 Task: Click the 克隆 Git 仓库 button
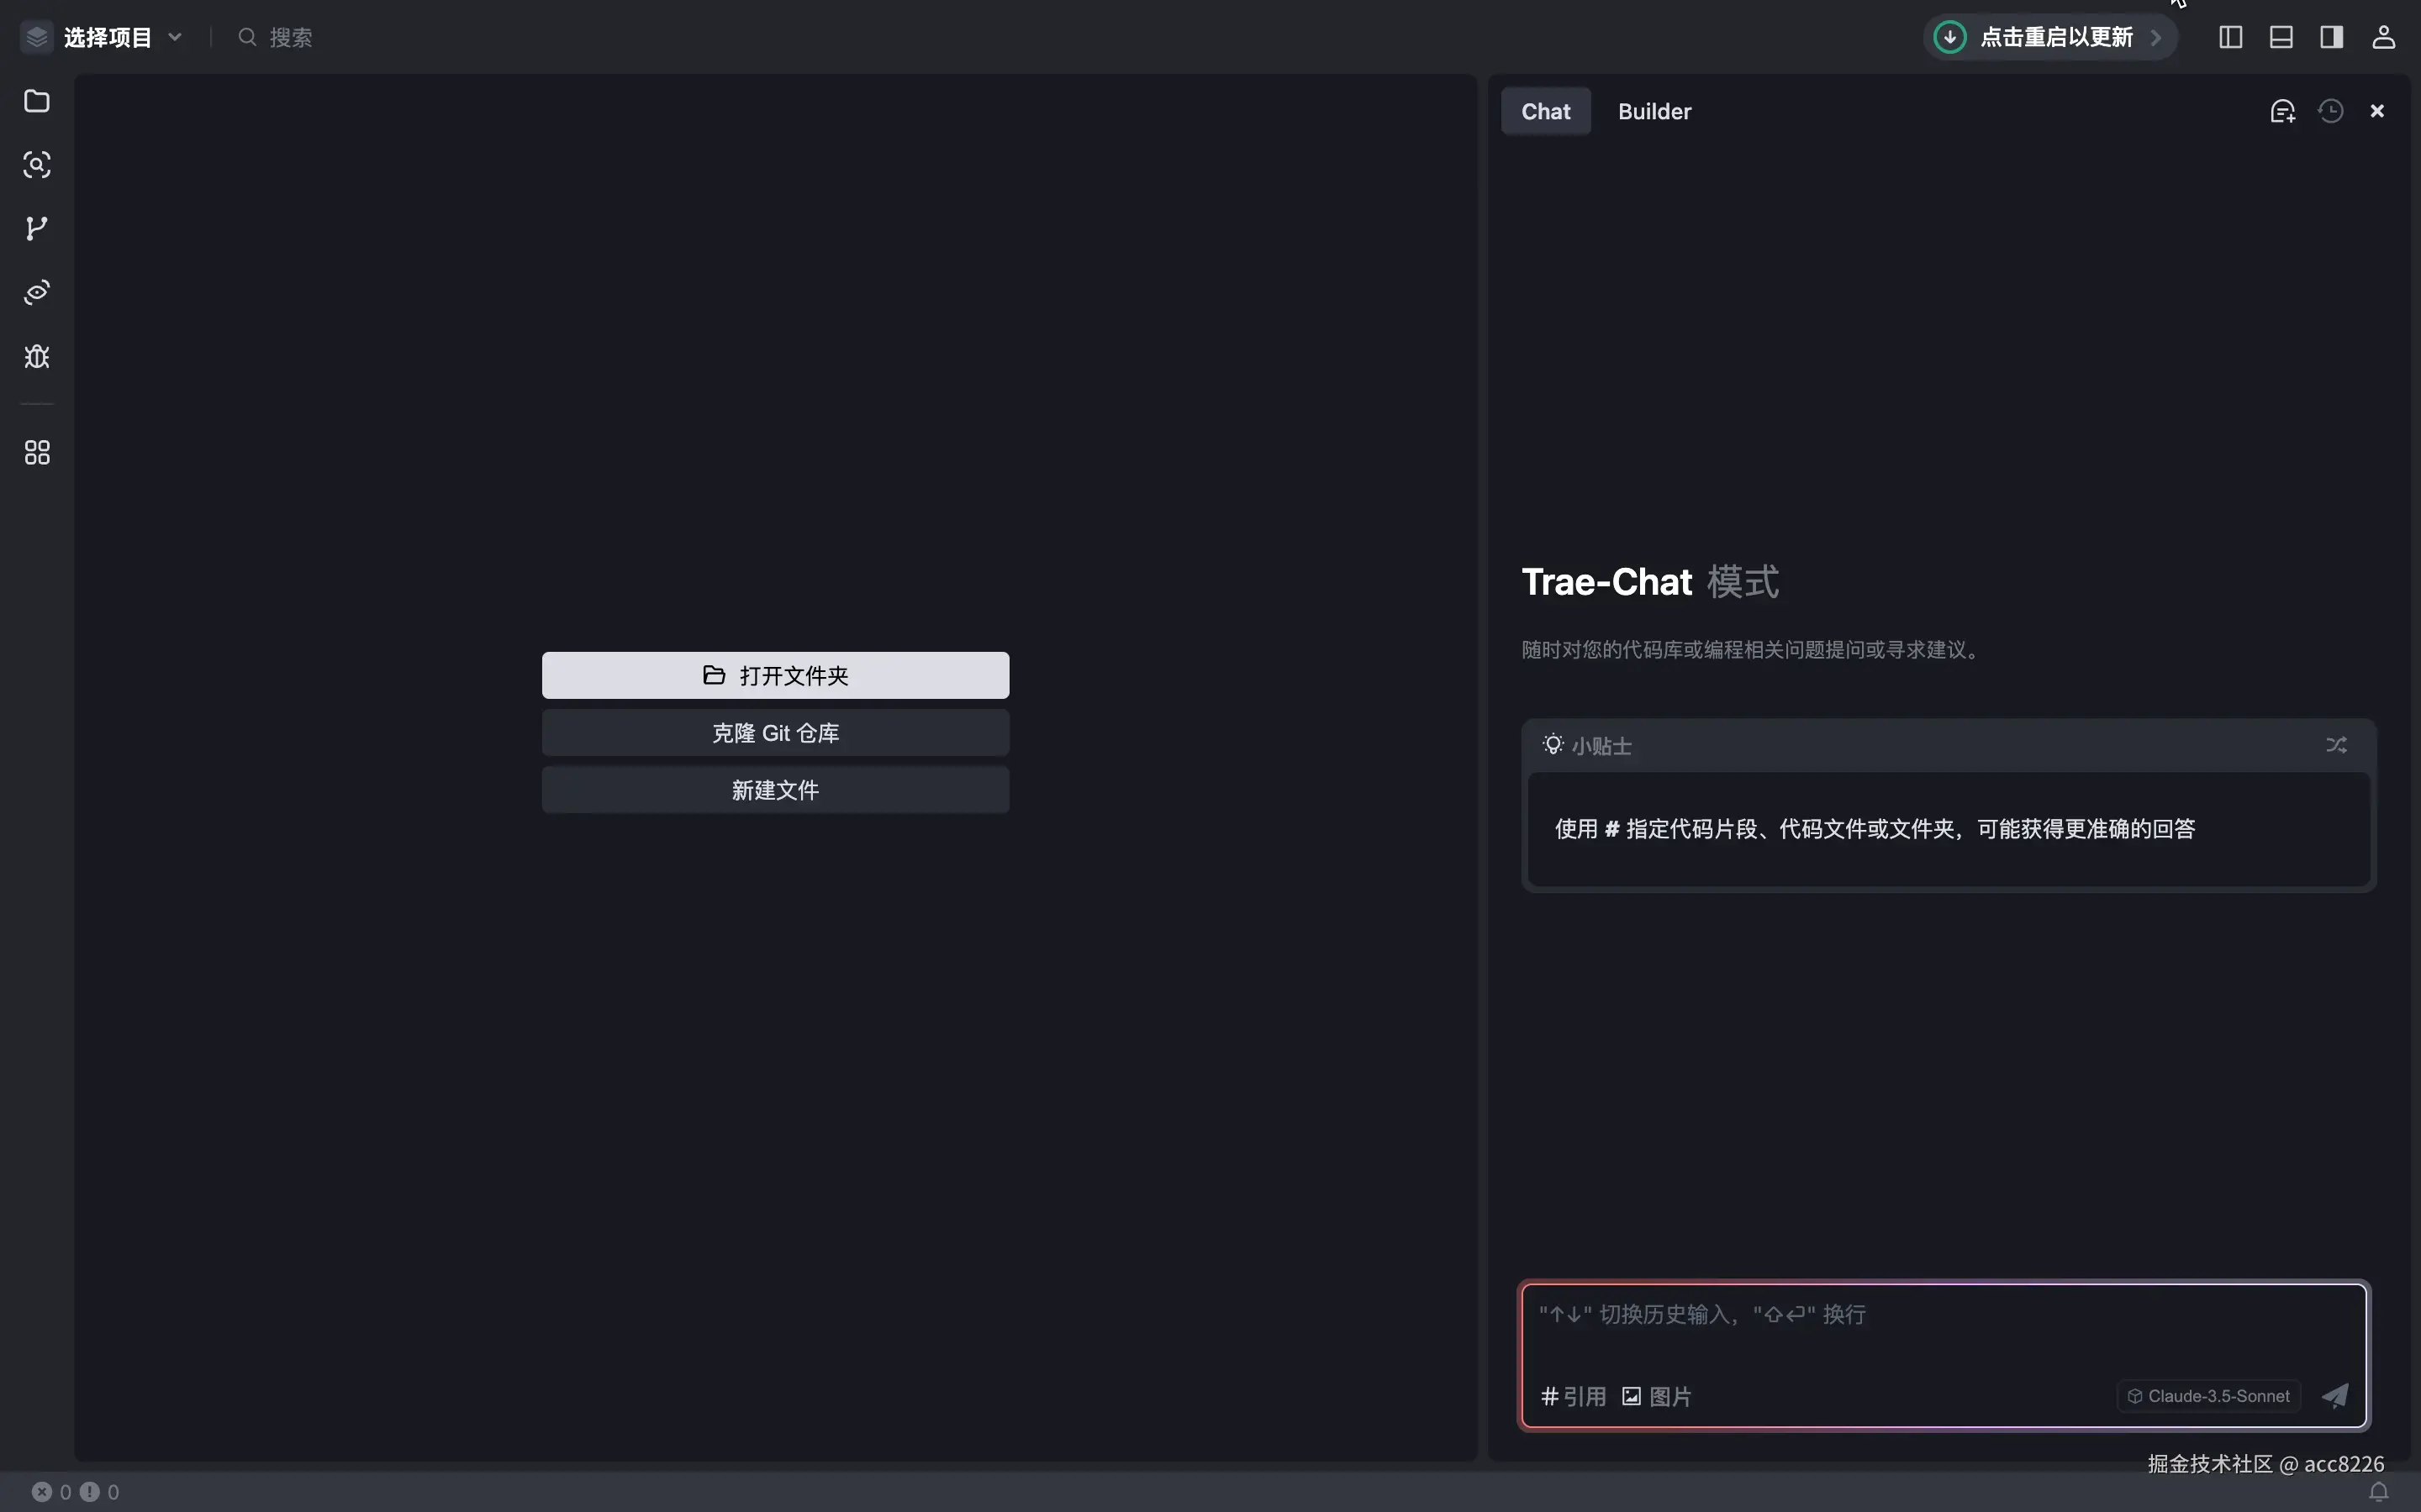click(775, 733)
